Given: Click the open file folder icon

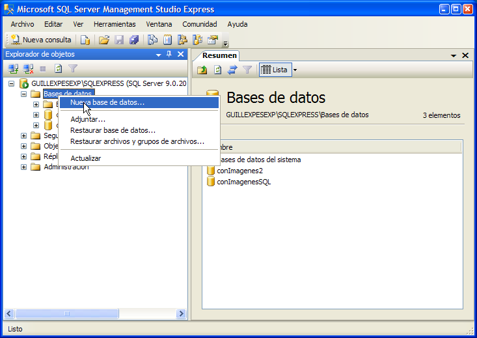Looking at the screenshot, I should pyautogui.click(x=103, y=40).
